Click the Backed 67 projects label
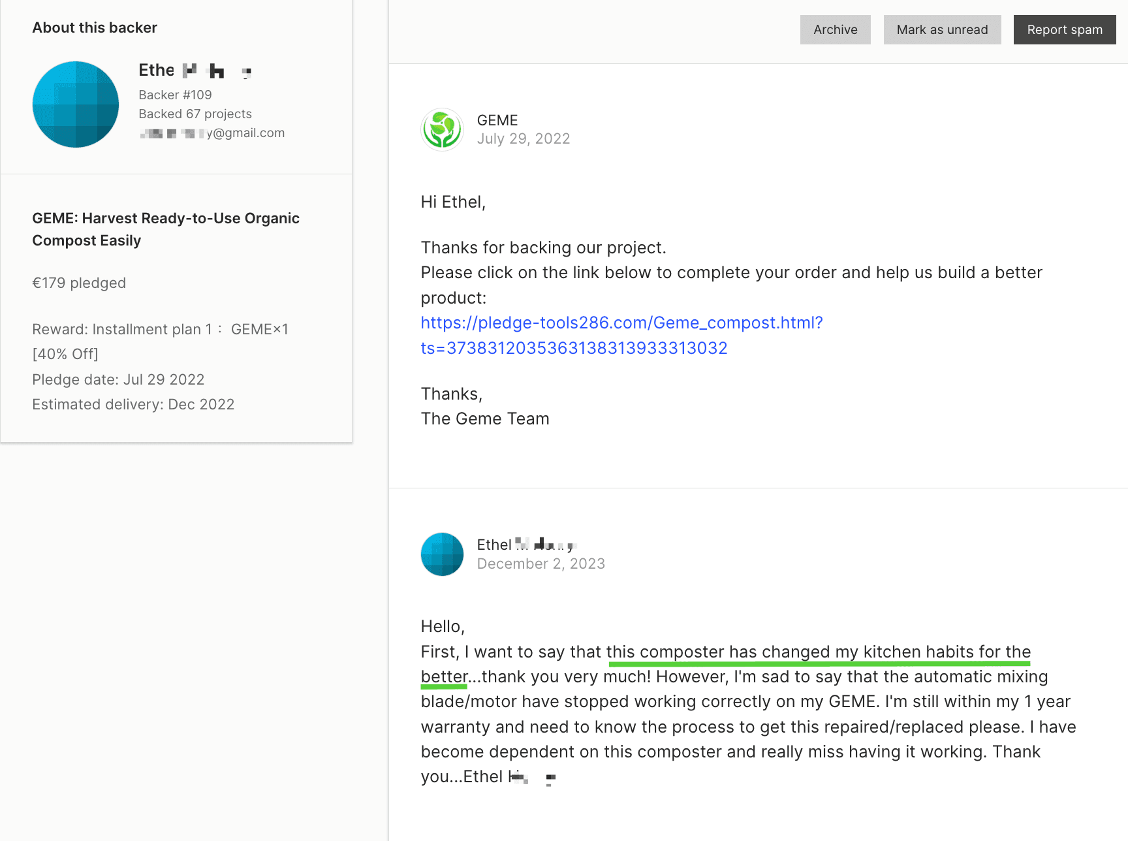 pos(195,114)
